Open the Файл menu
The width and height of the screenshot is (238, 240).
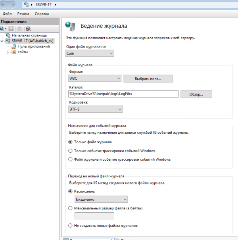point(7,14)
